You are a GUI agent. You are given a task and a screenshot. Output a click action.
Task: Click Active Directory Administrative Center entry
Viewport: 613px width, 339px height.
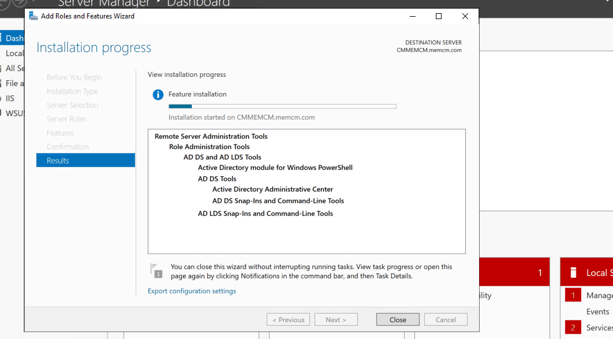click(272, 189)
